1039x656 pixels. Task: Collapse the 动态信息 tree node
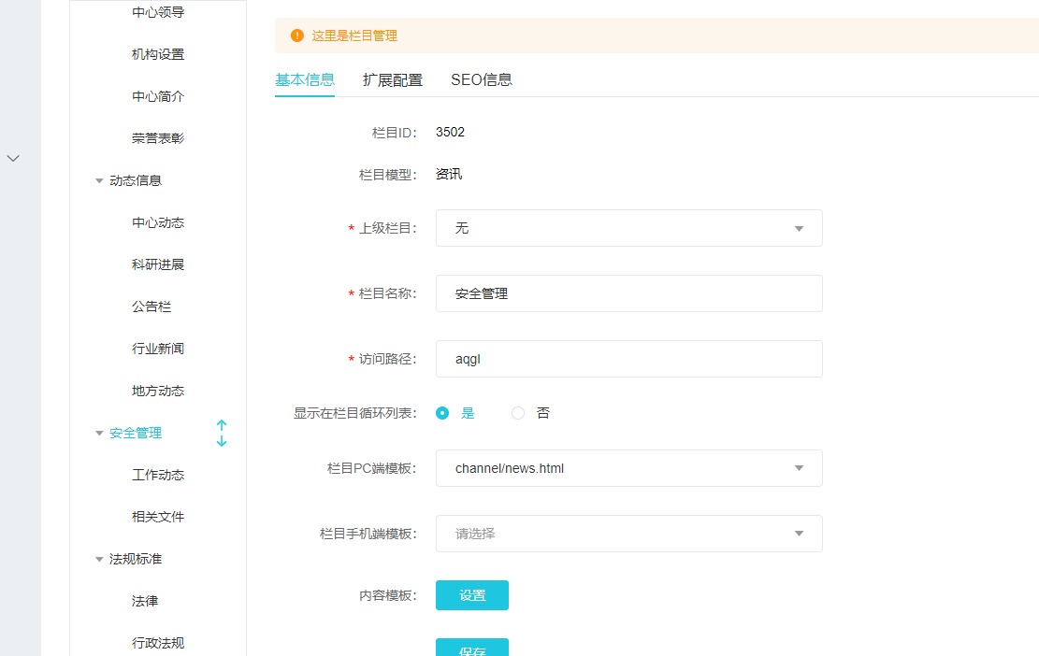pyautogui.click(x=99, y=181)
